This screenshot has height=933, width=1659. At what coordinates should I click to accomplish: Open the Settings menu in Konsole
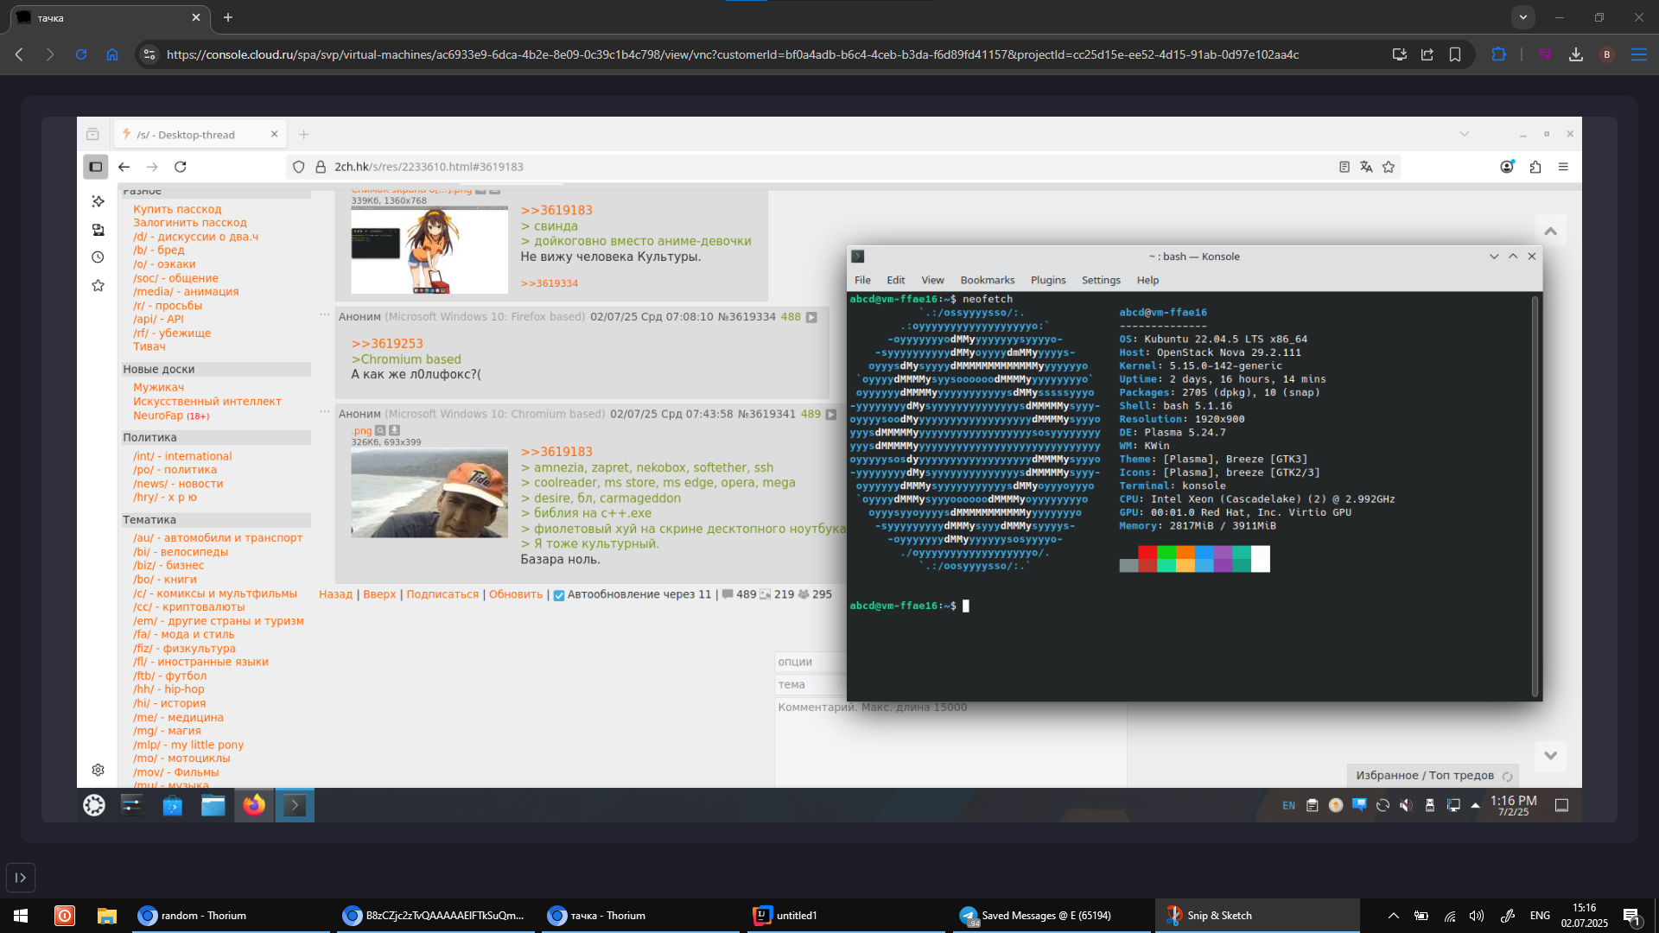[1100, 280]
